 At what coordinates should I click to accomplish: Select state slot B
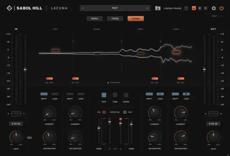coord(200,8)
